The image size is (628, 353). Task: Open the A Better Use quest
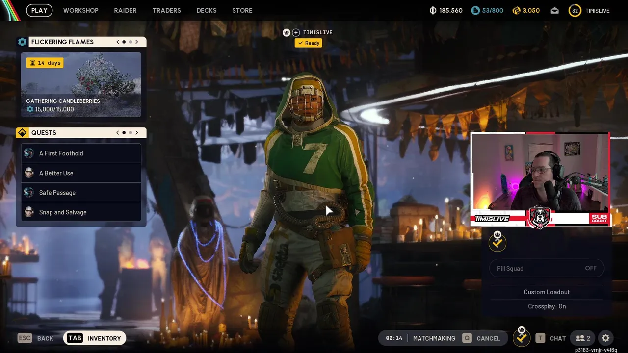pyautogui.click(x=81, y=173)
